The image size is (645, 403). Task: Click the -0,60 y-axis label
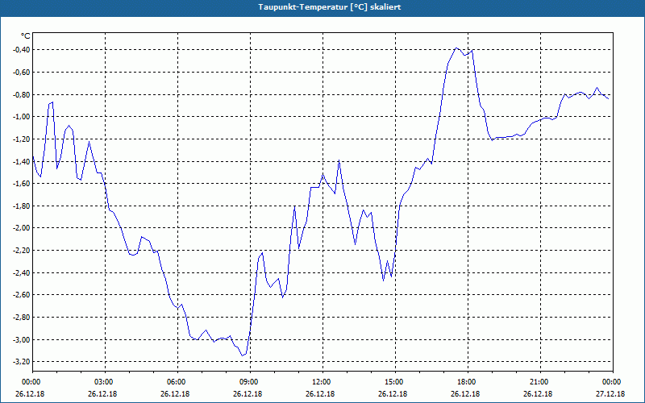pyautogui.click(x=23, y=73)
